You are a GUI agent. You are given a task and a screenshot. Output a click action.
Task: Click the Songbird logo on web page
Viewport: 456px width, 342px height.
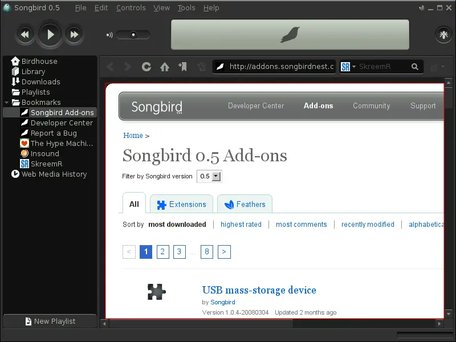157,107
